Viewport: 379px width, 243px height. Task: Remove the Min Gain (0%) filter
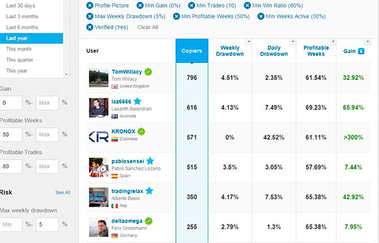[x=140, y=5]
